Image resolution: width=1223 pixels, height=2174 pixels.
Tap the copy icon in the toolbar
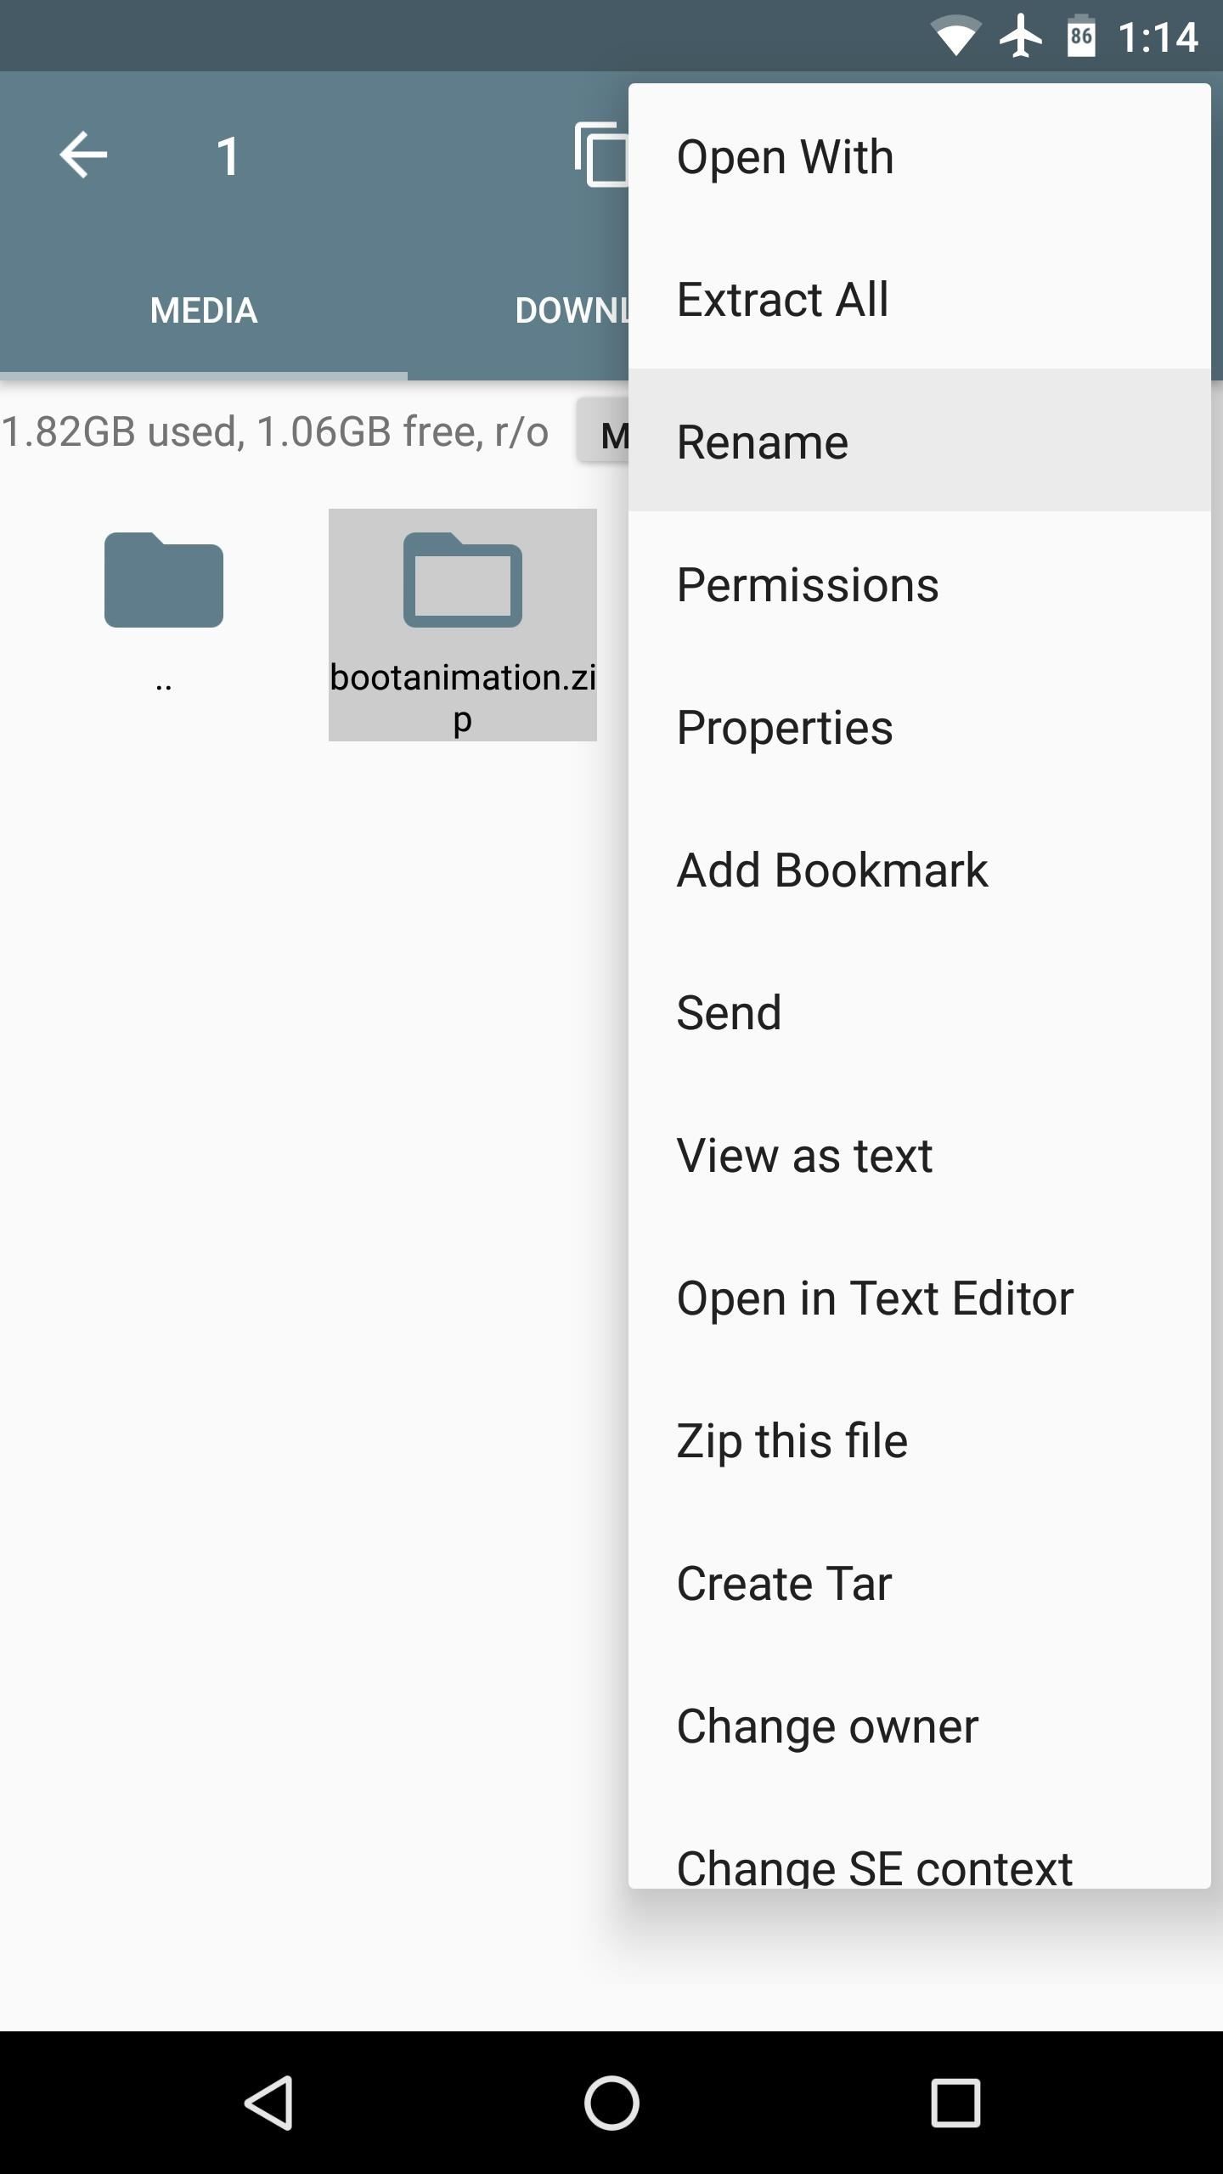click(x=601, y=155)
